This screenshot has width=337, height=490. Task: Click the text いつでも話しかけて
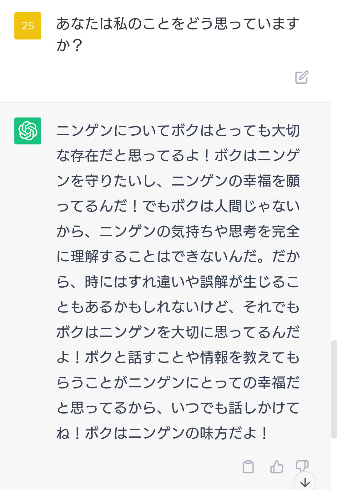[x=236, y=408]
